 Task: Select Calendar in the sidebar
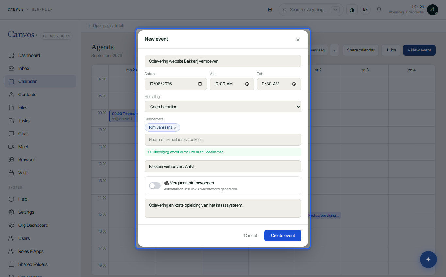[40, 81]
